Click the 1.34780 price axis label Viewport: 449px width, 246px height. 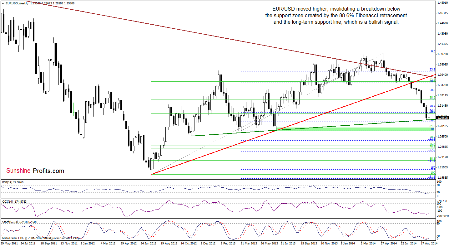pos(443,85)
